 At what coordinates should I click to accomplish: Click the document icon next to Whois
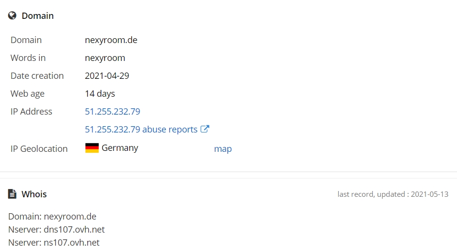click(x=12, y=194)
